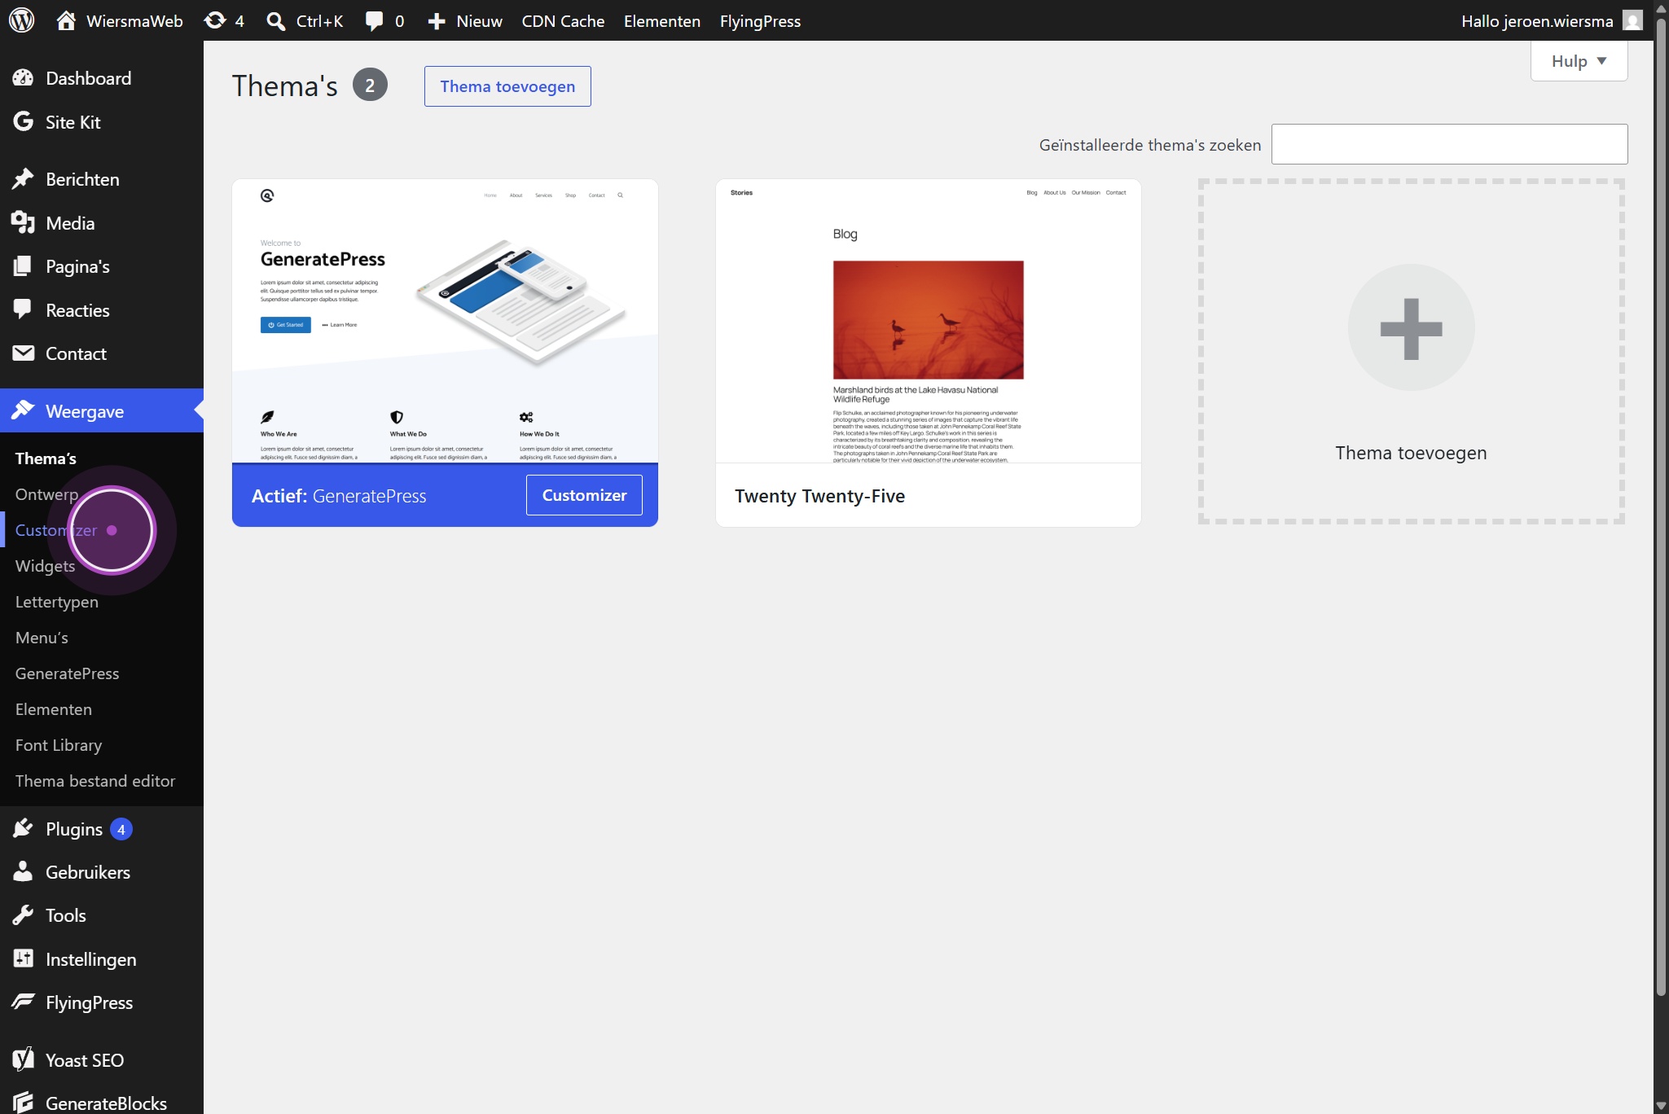Open the Thema bestand editor submenu
The image size is (1669, 1114).
point(94,781)
